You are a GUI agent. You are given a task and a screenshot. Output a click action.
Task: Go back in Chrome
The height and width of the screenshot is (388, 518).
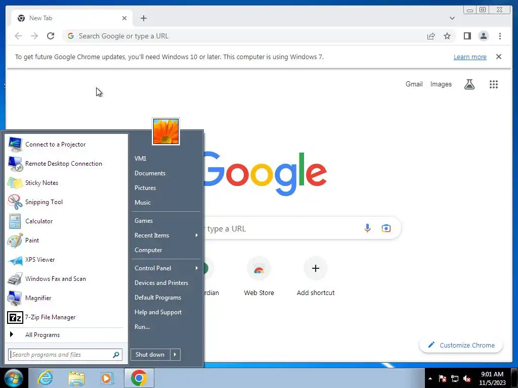pos(18,36)
